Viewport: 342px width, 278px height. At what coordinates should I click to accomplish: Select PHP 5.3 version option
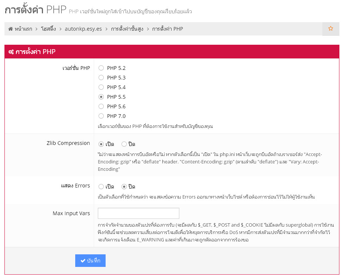click(x=101, y=78)
